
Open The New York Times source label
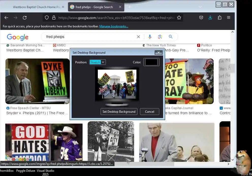click(159, 45)
